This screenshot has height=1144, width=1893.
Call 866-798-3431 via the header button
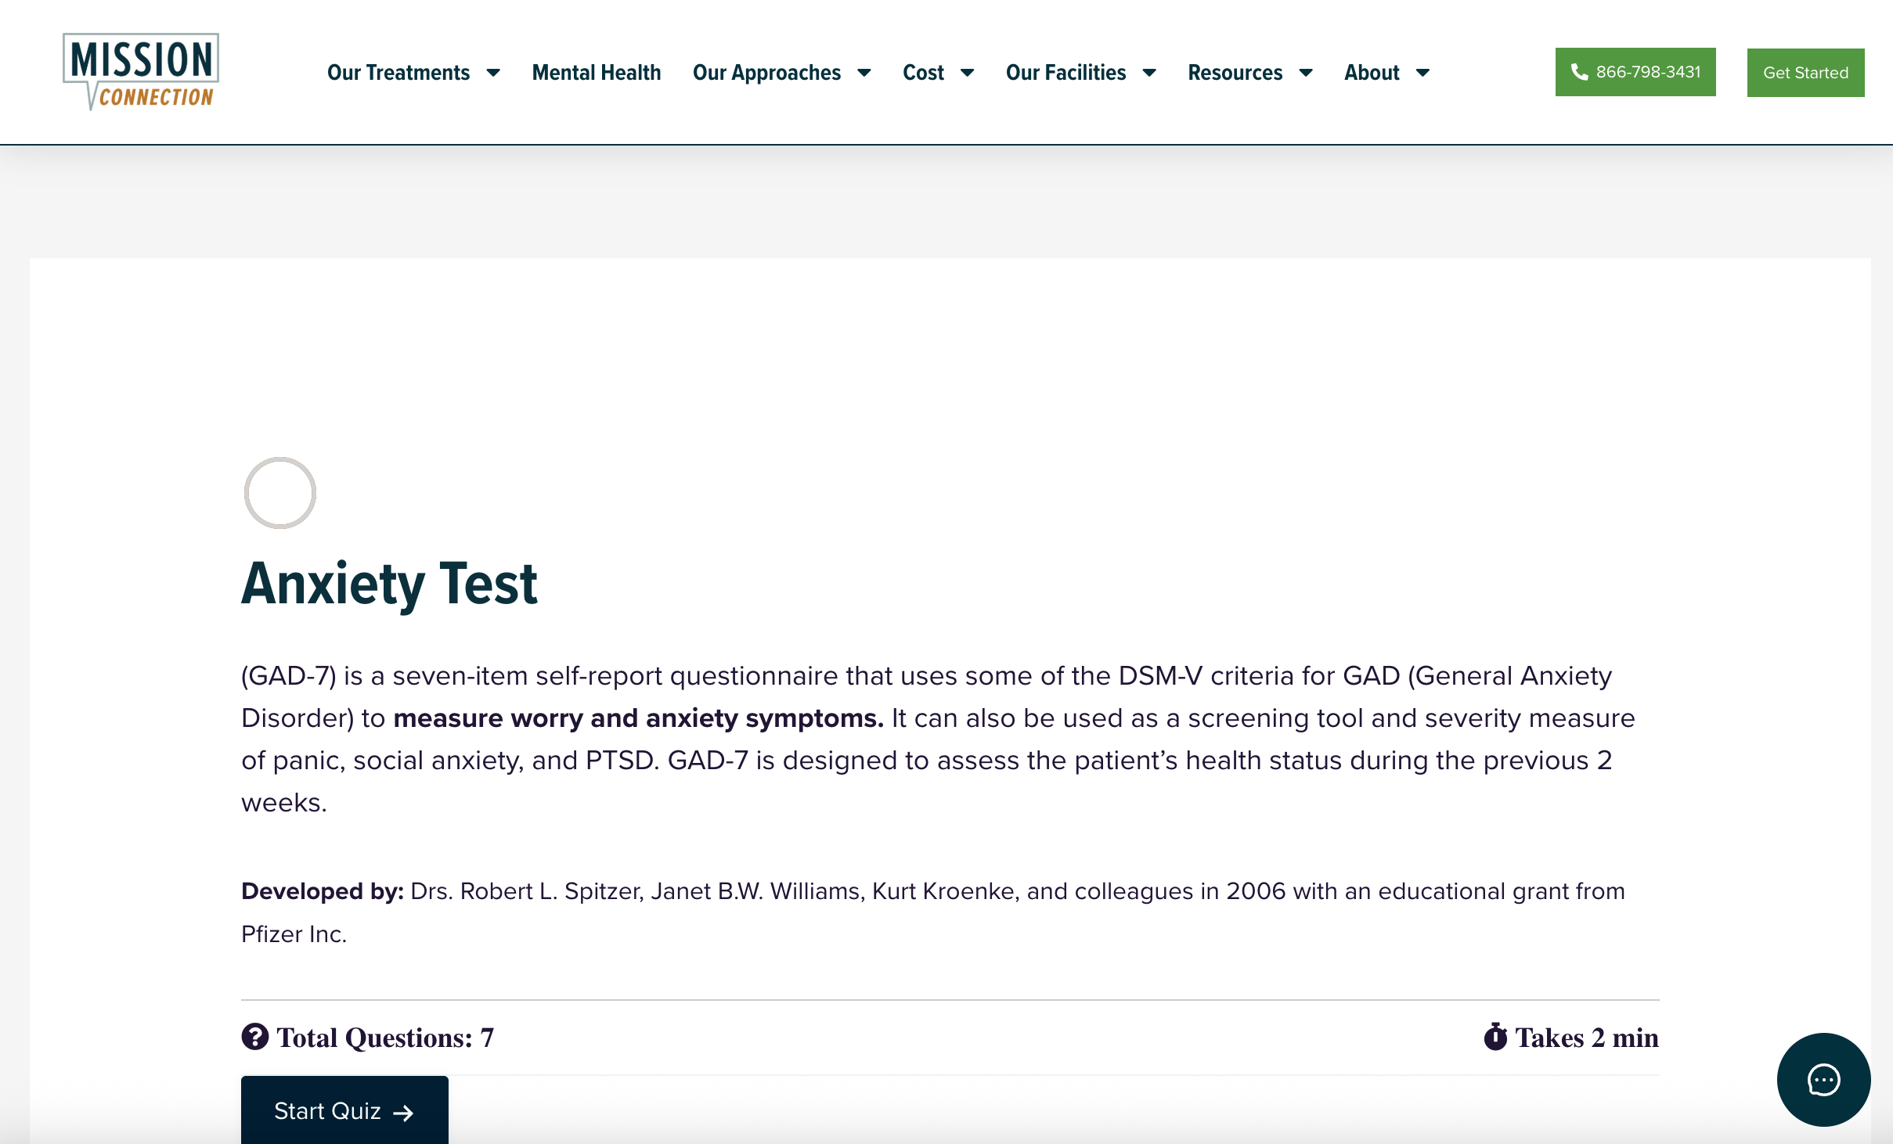[x=1635, y=72]
